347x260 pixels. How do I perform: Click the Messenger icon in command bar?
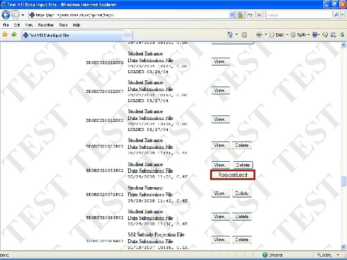click(x=342, y=35)
